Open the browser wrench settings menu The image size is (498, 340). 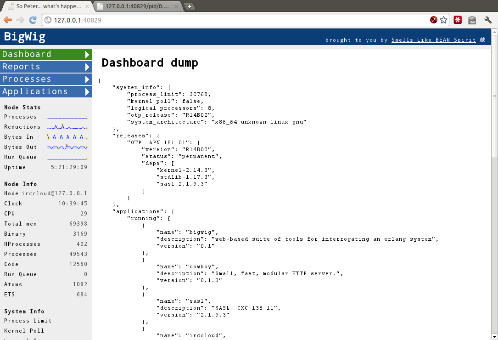(x=488, y=20)
